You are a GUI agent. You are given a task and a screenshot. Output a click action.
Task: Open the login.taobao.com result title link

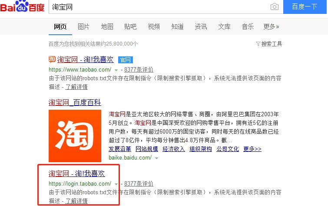coord(76,173)
